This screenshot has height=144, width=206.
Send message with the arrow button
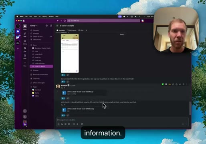tap(183, 124)
